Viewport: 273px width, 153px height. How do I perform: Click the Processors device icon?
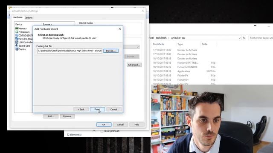[x=17, y=32]
